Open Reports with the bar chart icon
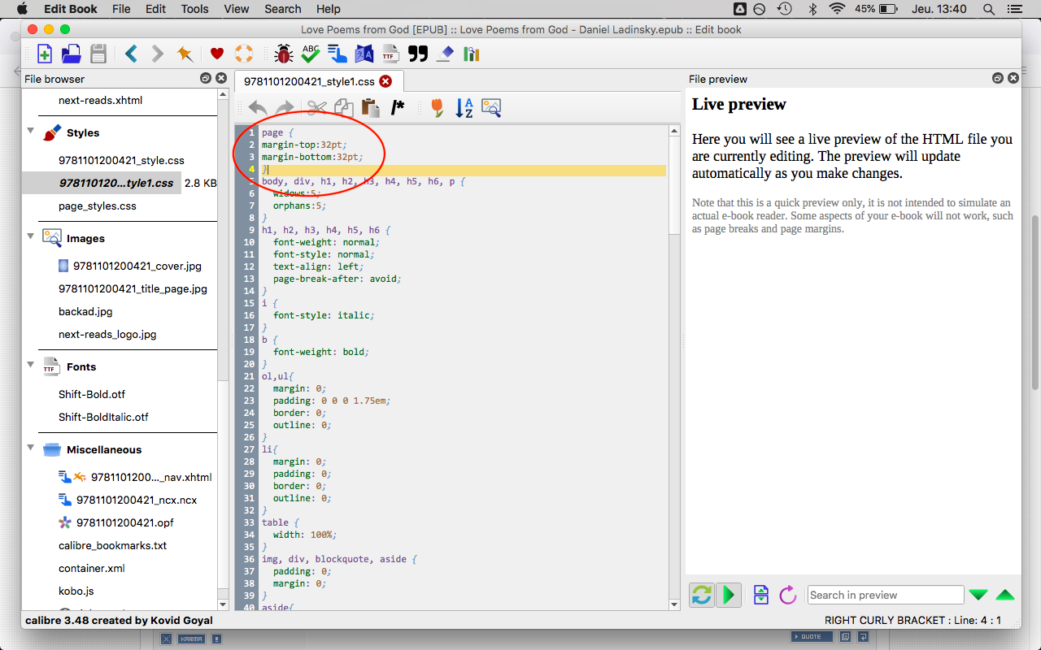 [472, 54]
